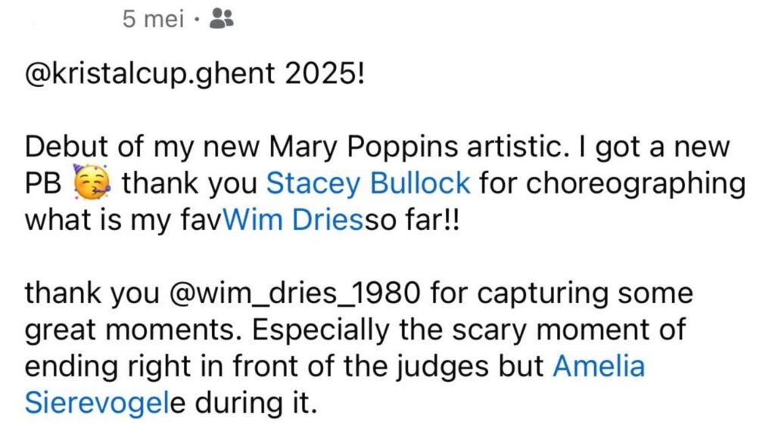Image resolution: width=775 pixels, height=443 pixels.
Task: Click the "2025!" text in first line
Action: coord(325,73)
